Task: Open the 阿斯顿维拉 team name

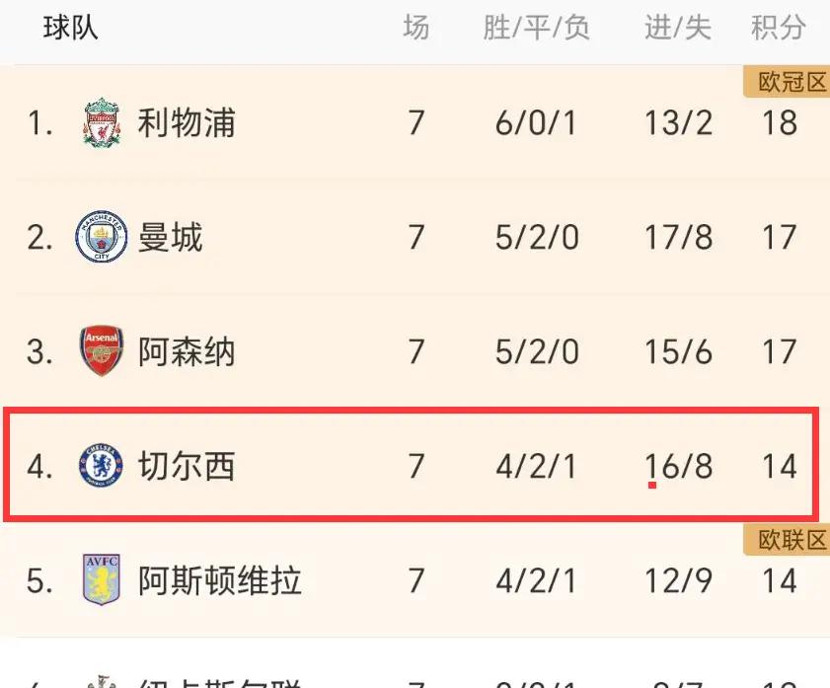Action: click(220, 580)
